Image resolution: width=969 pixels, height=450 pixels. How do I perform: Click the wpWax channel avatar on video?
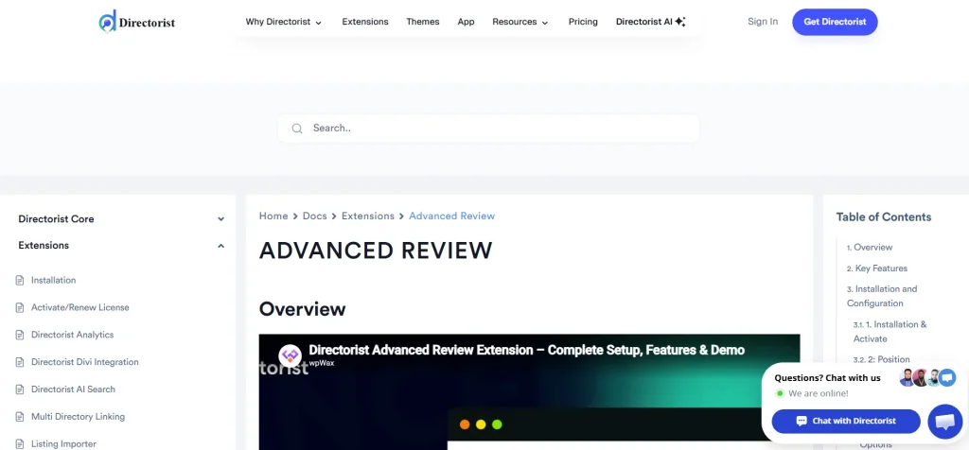(x=290, y=355)
